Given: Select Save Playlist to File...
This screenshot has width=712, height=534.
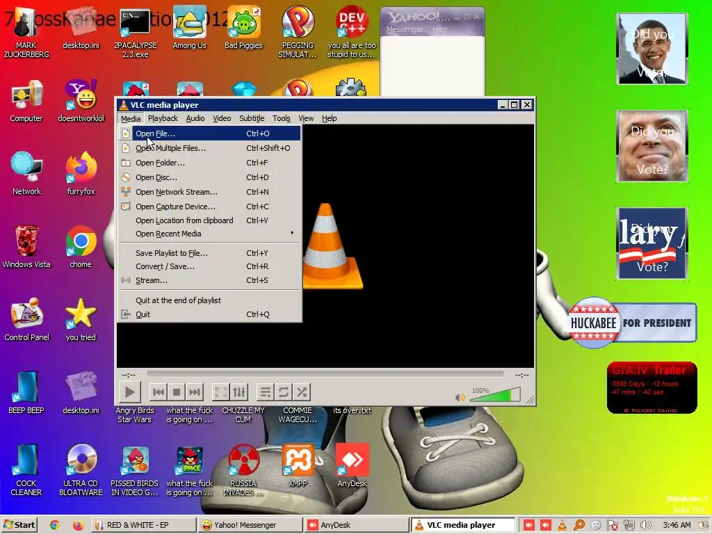Looking at the screenshot, I should tap(209, 253).
